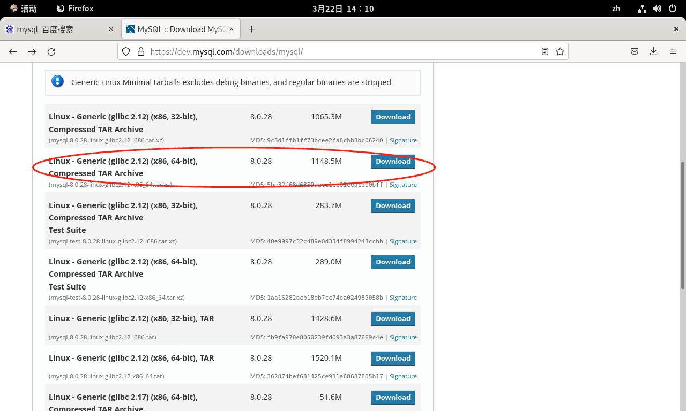Close the mysql_百度搜索 tab
Image resolution: width=686 pixels, height=411 pixels.
point(111,29)
